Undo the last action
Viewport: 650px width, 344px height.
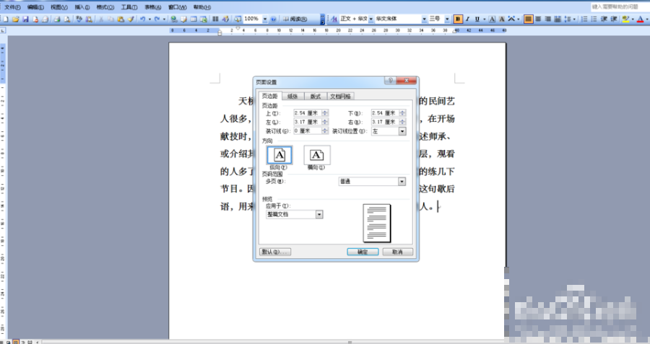pyautogui.click(x=142, y=19)
